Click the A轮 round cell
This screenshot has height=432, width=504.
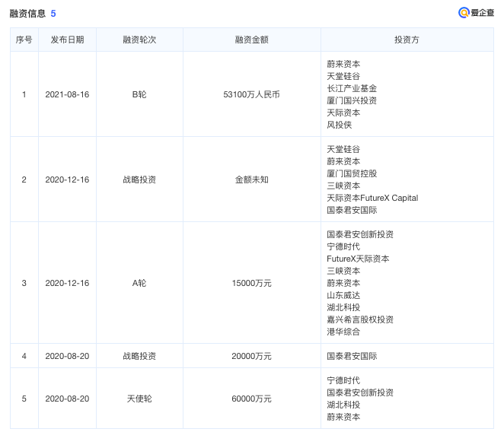pos(139,283)
